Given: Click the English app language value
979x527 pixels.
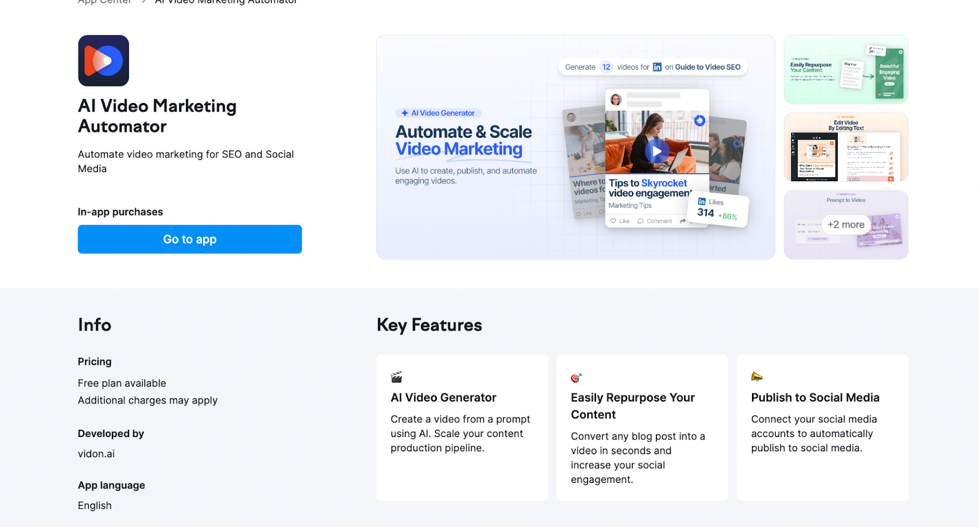Looking at the screenshot, I should coord(95,506).
